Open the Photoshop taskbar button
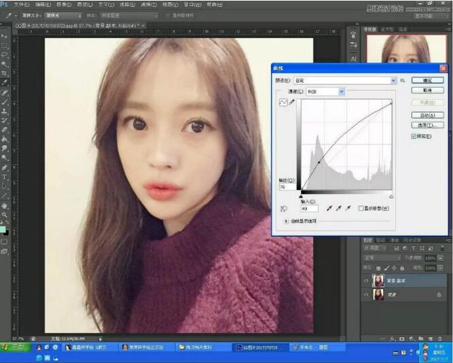Viewport: 453px width, 363px height. (x=261, y=347)
